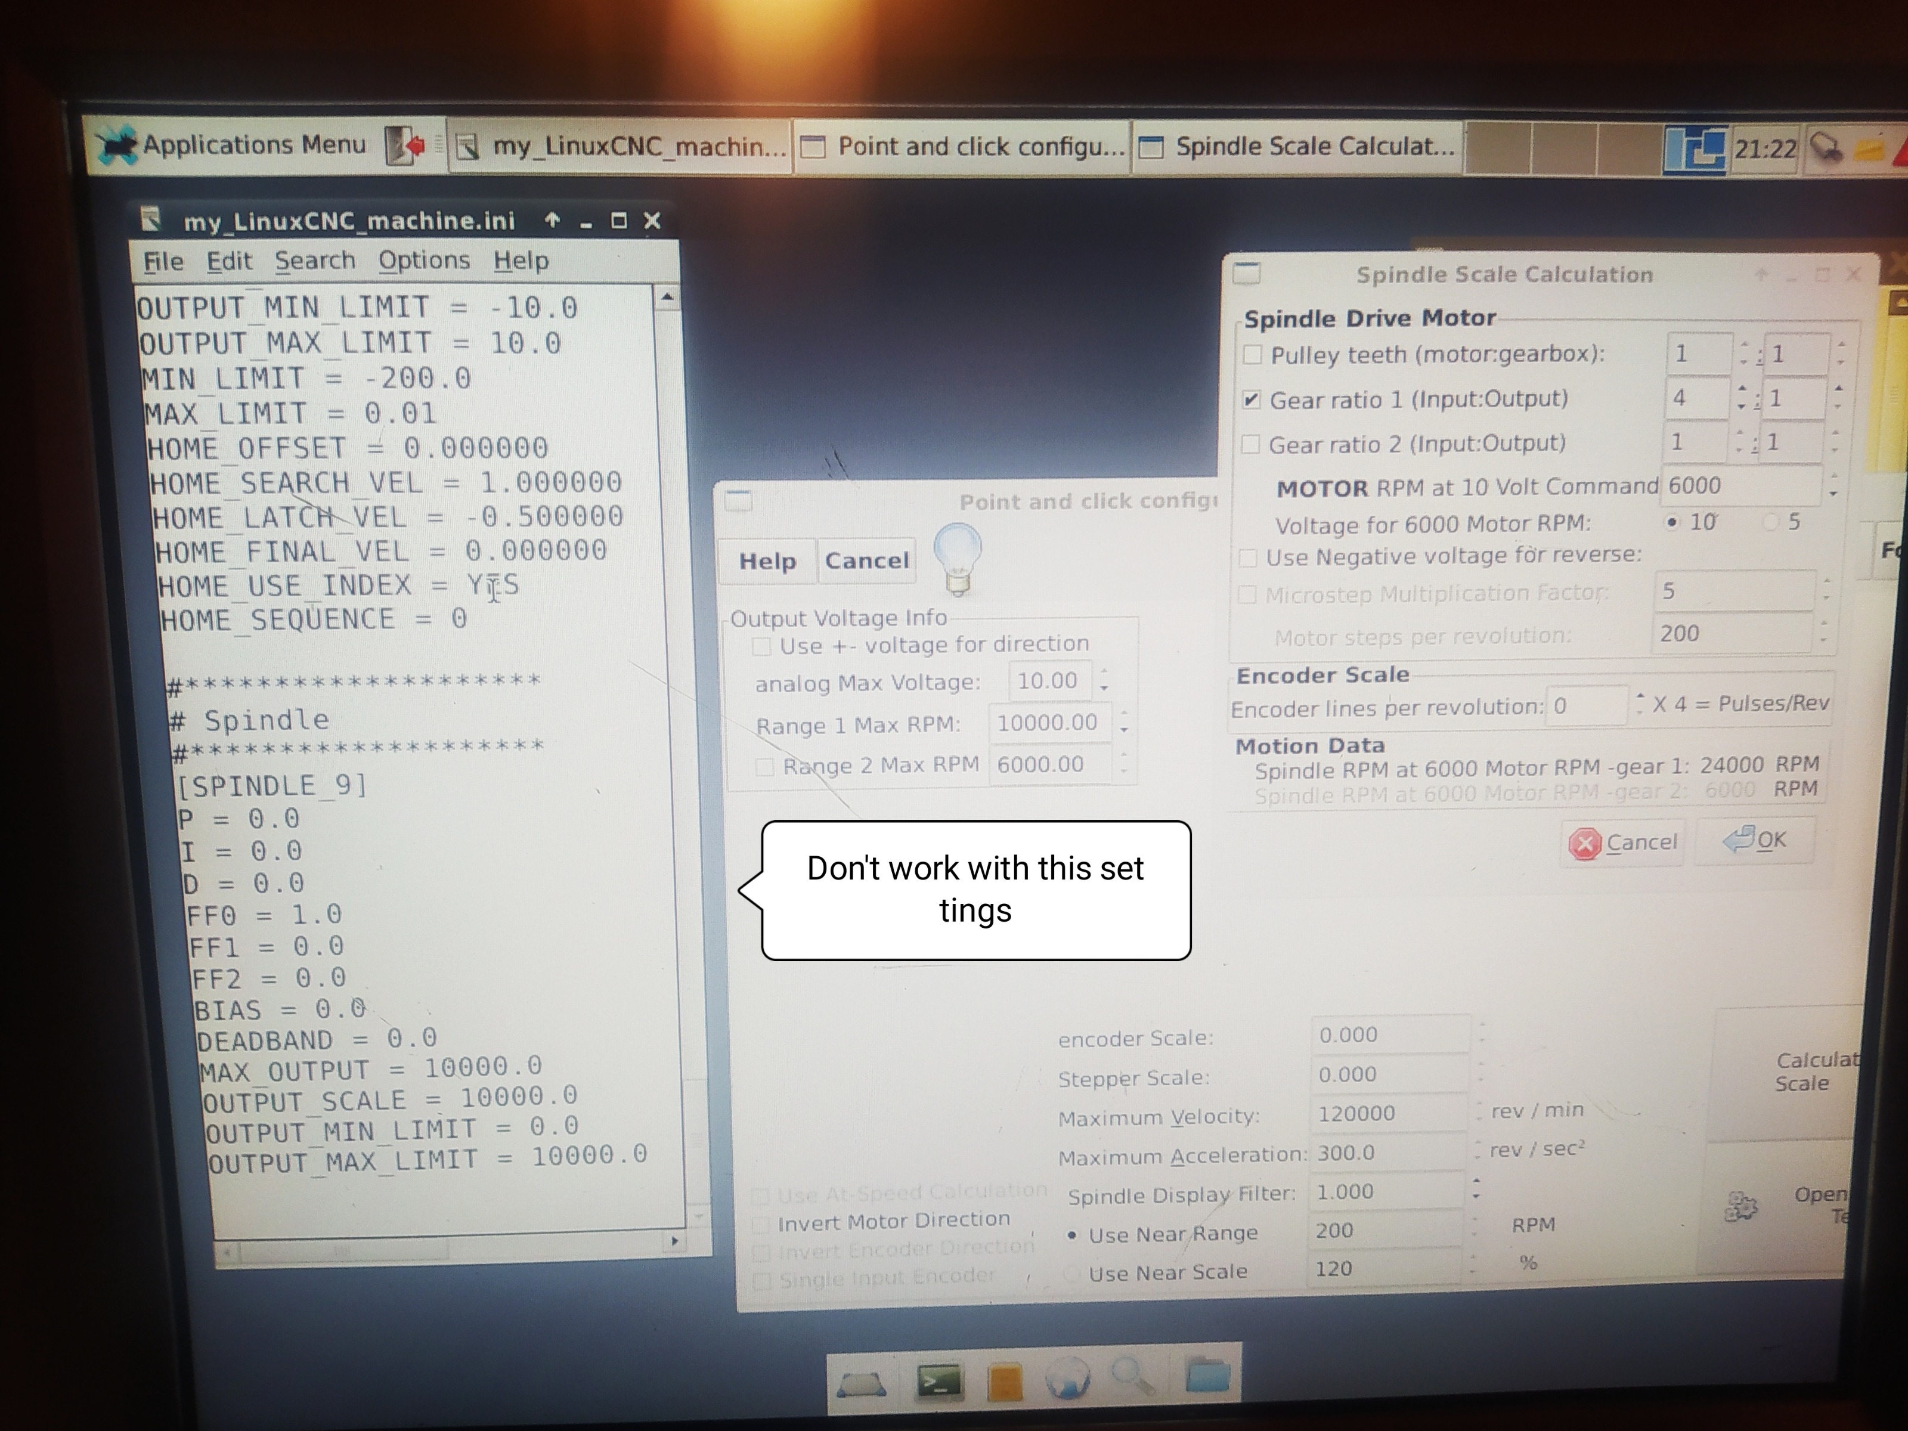The width and height of the screenshot is (1908, 1431).
Task: Click the MOTOR RPM at 10 Volt field
Action: (x=1742, y=485)
